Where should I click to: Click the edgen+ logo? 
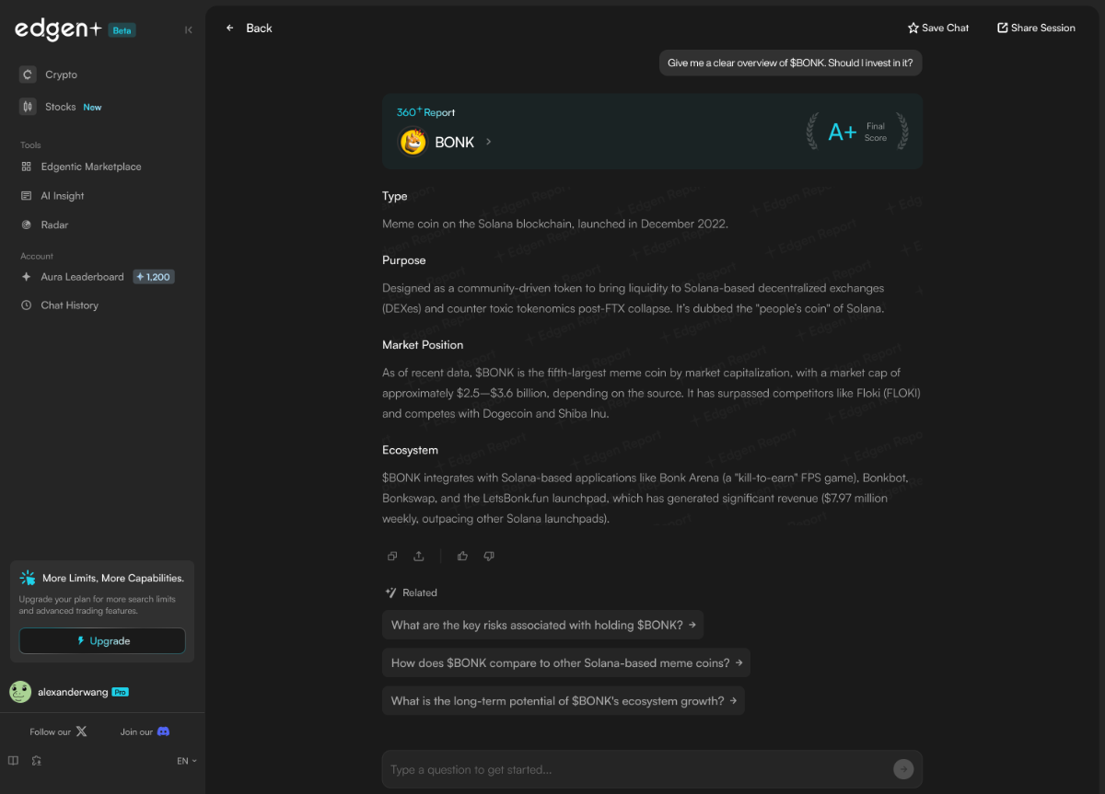58,29
